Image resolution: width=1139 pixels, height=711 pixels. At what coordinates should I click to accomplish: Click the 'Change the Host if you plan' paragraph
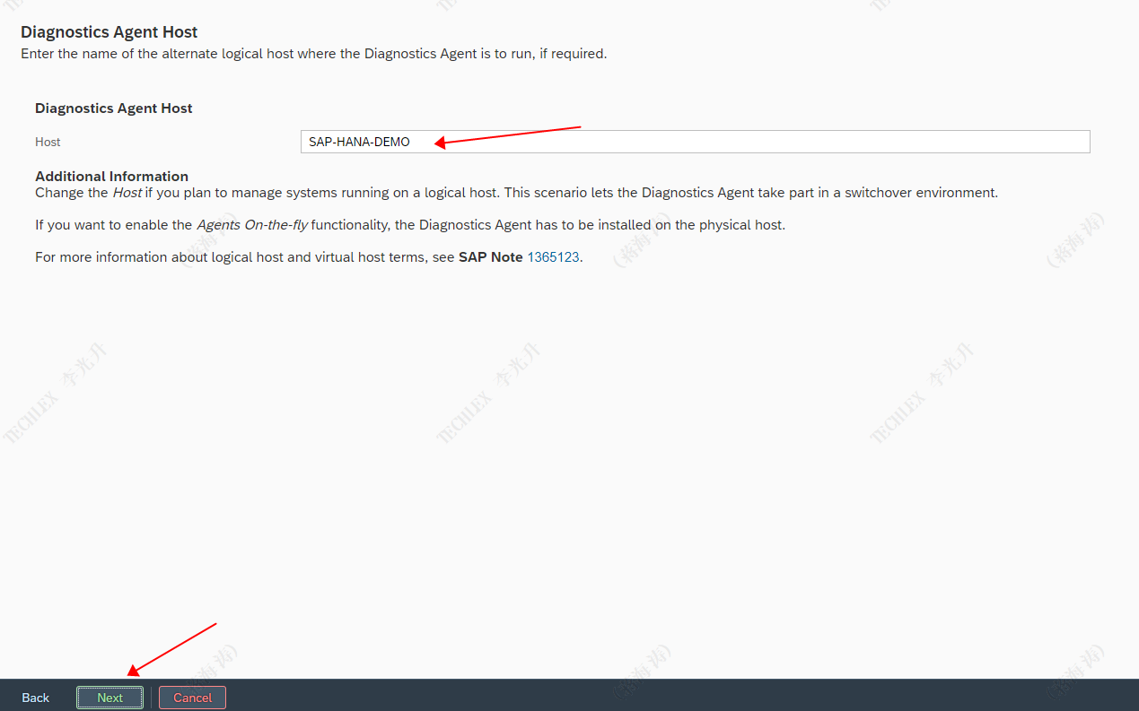516,192
